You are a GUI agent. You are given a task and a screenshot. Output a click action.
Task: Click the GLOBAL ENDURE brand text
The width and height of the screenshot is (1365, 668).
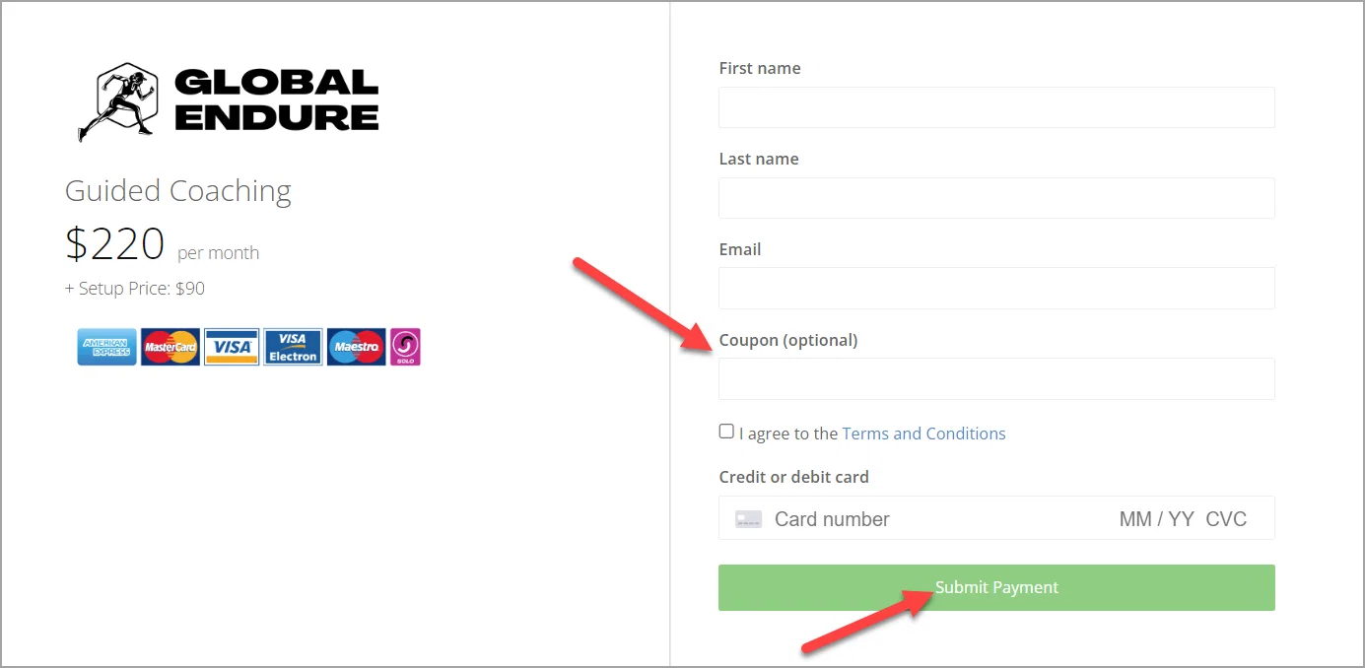[x=277, y=100]
